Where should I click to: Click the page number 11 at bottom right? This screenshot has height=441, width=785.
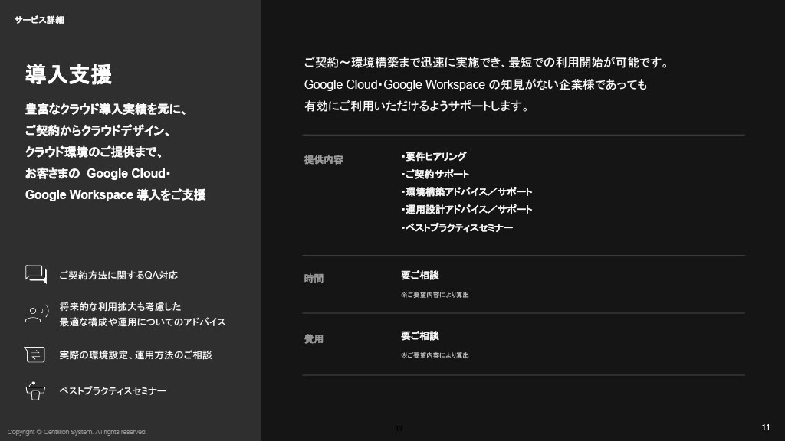point(765,427)
